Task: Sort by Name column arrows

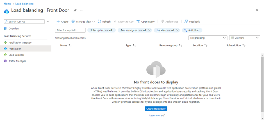Action: click(x=70, y=45)
